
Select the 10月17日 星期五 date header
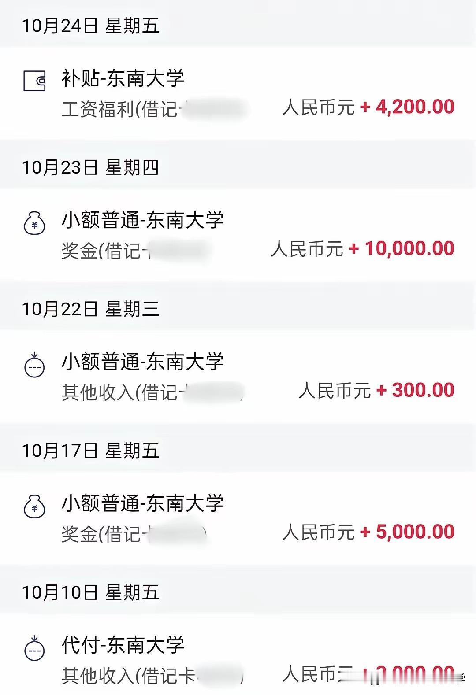coord(90,451)
